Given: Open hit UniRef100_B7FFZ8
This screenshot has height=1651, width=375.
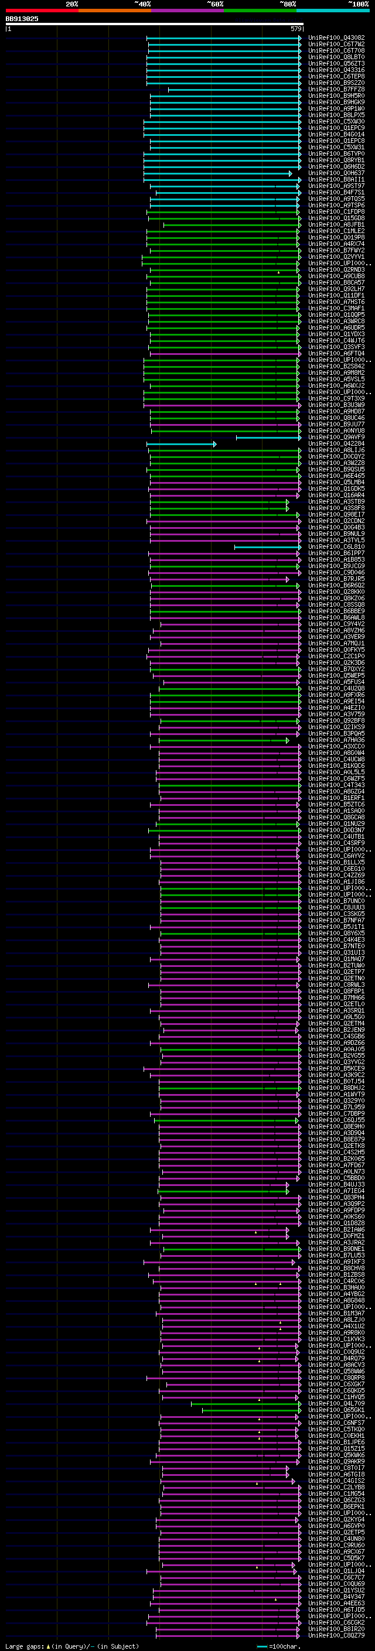Looking at the screenshot, I should [336, 89].
